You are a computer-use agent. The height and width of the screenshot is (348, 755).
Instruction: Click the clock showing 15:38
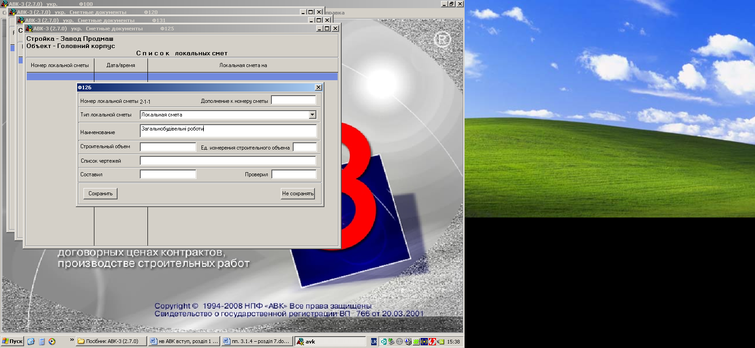point(453,342)
